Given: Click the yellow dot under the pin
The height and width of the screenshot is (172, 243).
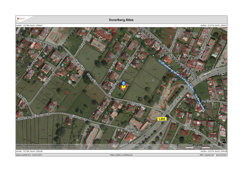Looking at the screenshot, I should pyautogui.click(x=123, y=87).
